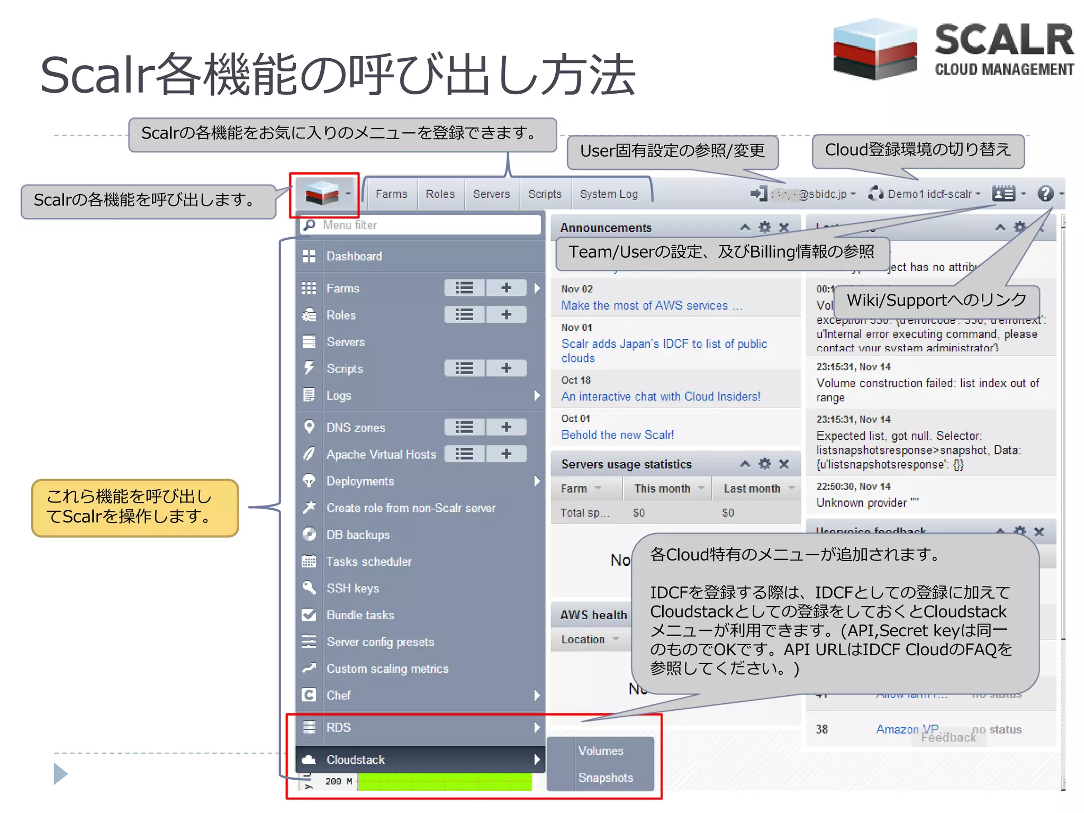The height and width of the screenshot is (813, 1084).
Task: Collapse the Announcements panel
Action: (x=745, y=228)
